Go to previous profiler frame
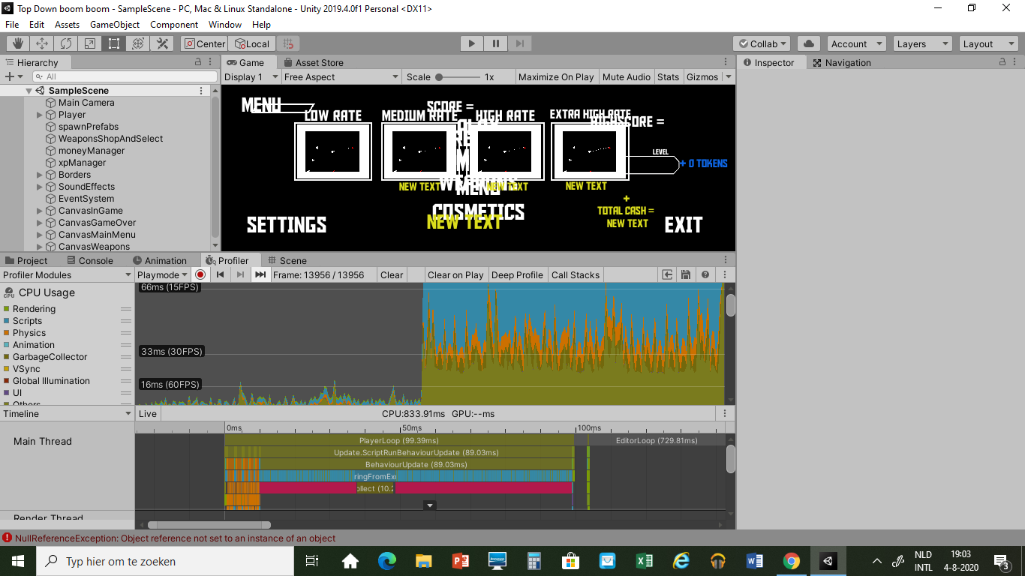1025x576 pixels. 221,274
